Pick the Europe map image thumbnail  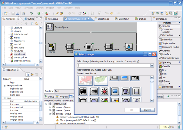pos(85,80)
